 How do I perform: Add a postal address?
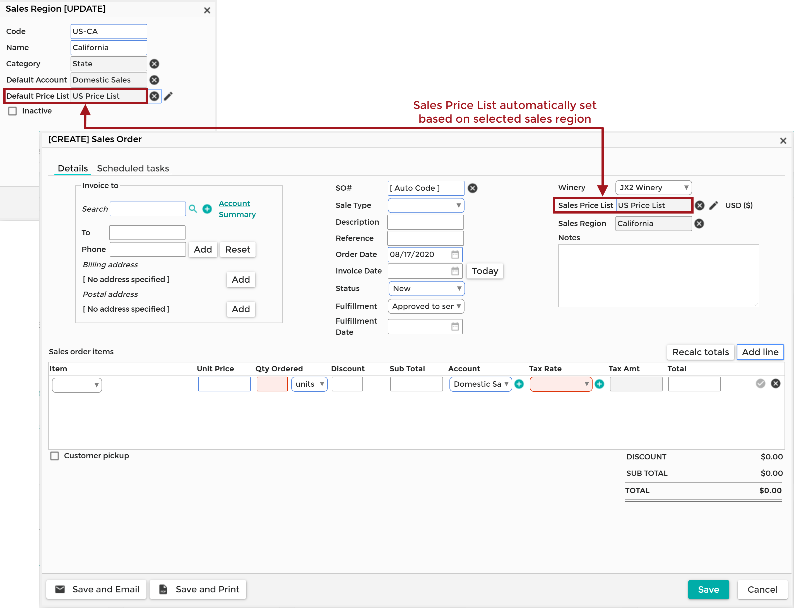click(241, 309)
